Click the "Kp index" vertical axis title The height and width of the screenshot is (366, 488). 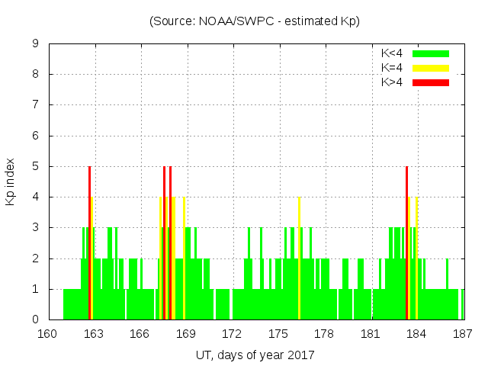point(11,181)
